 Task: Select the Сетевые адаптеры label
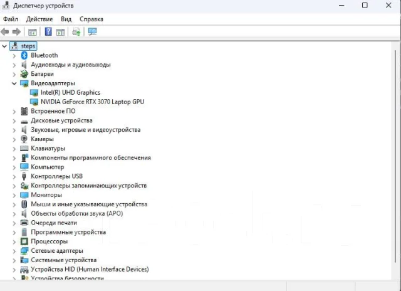click(x=57, y=251)
